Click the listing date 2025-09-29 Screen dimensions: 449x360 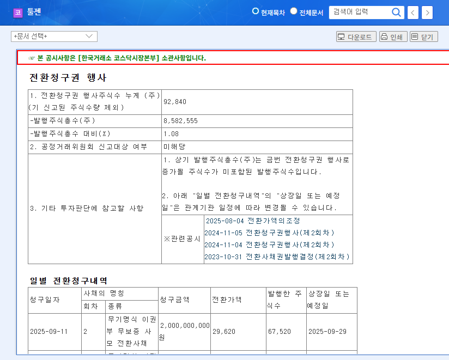coord(327,332)
